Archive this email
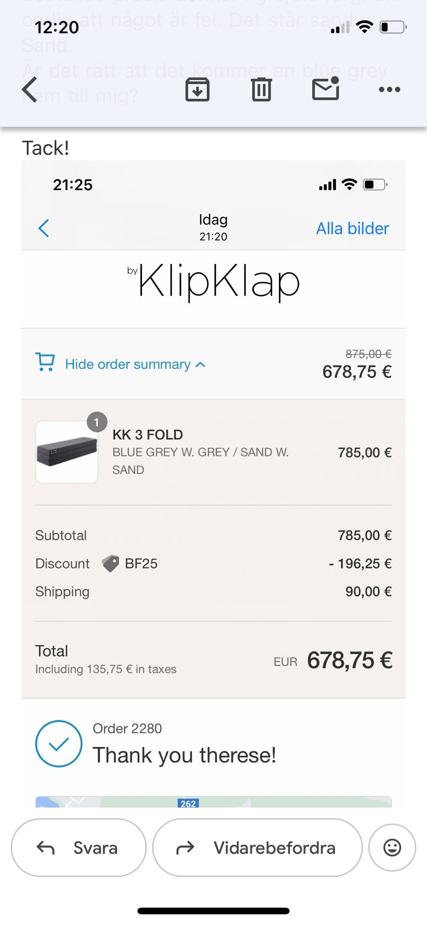 pos(197,89)
